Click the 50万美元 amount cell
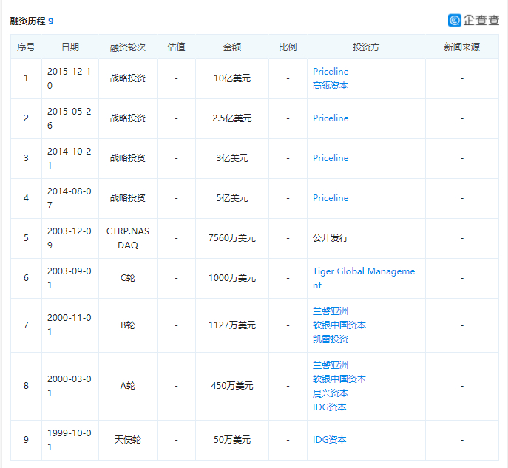Viewport: 508px width, 468px height. click(232, 440)
